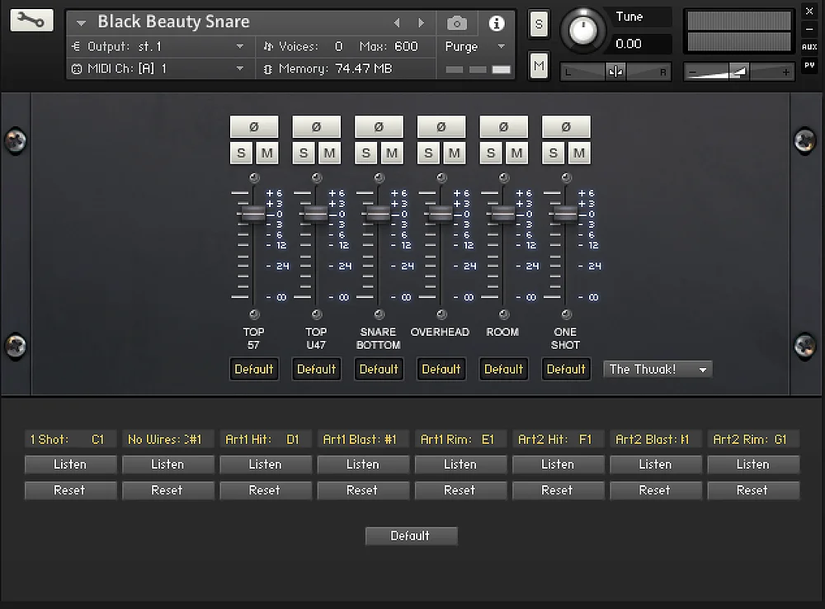
Task: Toggle the instrument solo S button
Action: pos(539,24)
